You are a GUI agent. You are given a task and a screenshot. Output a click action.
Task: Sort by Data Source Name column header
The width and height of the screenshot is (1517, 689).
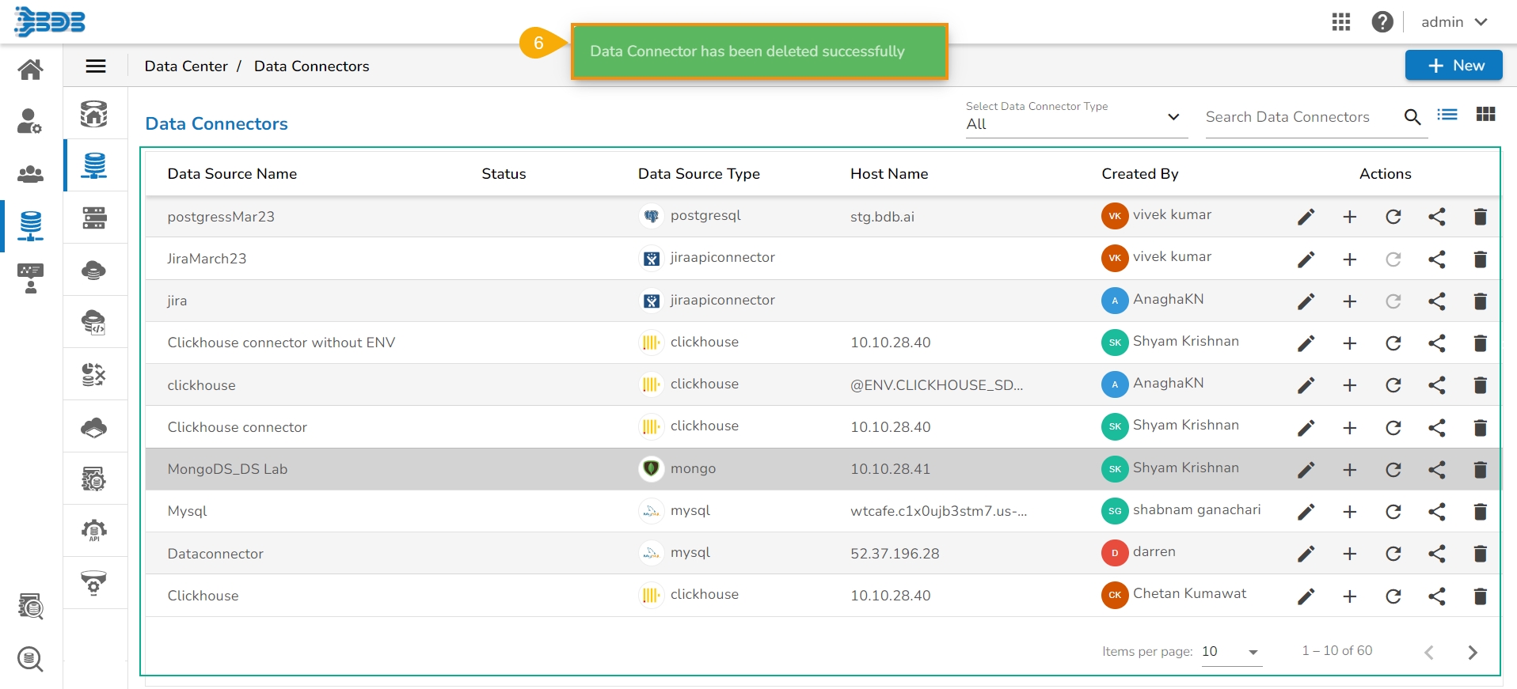232,174
